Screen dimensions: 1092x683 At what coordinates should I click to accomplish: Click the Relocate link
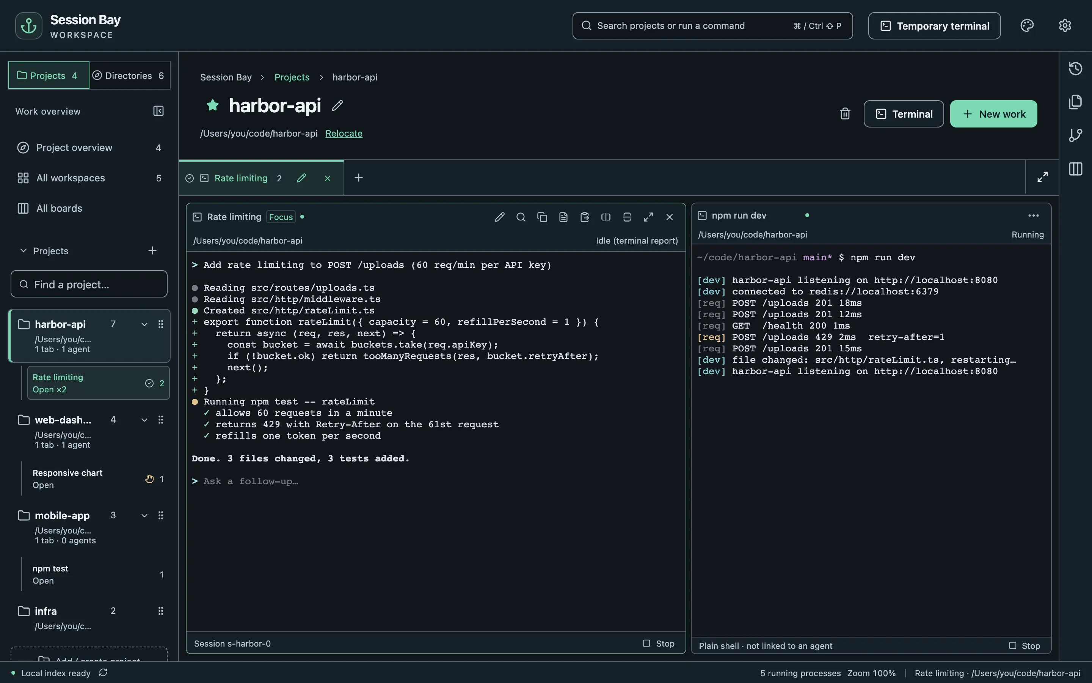pos(344,133)
